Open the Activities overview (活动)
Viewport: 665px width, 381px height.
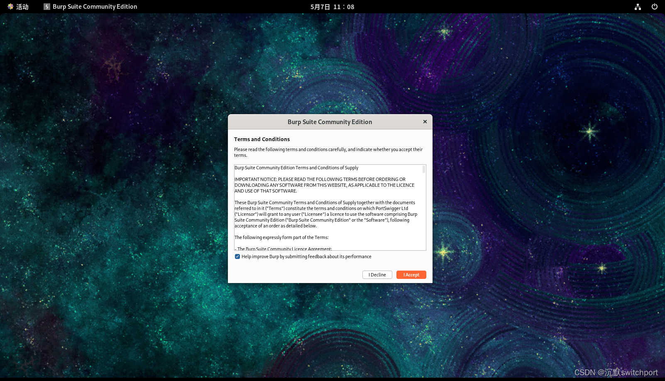pyautogui.click(x=18, y=7)
